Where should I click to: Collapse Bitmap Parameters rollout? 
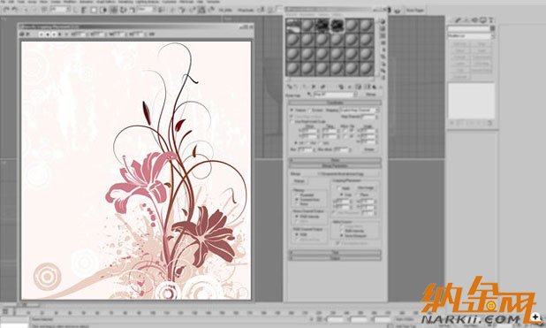[335, 166]
